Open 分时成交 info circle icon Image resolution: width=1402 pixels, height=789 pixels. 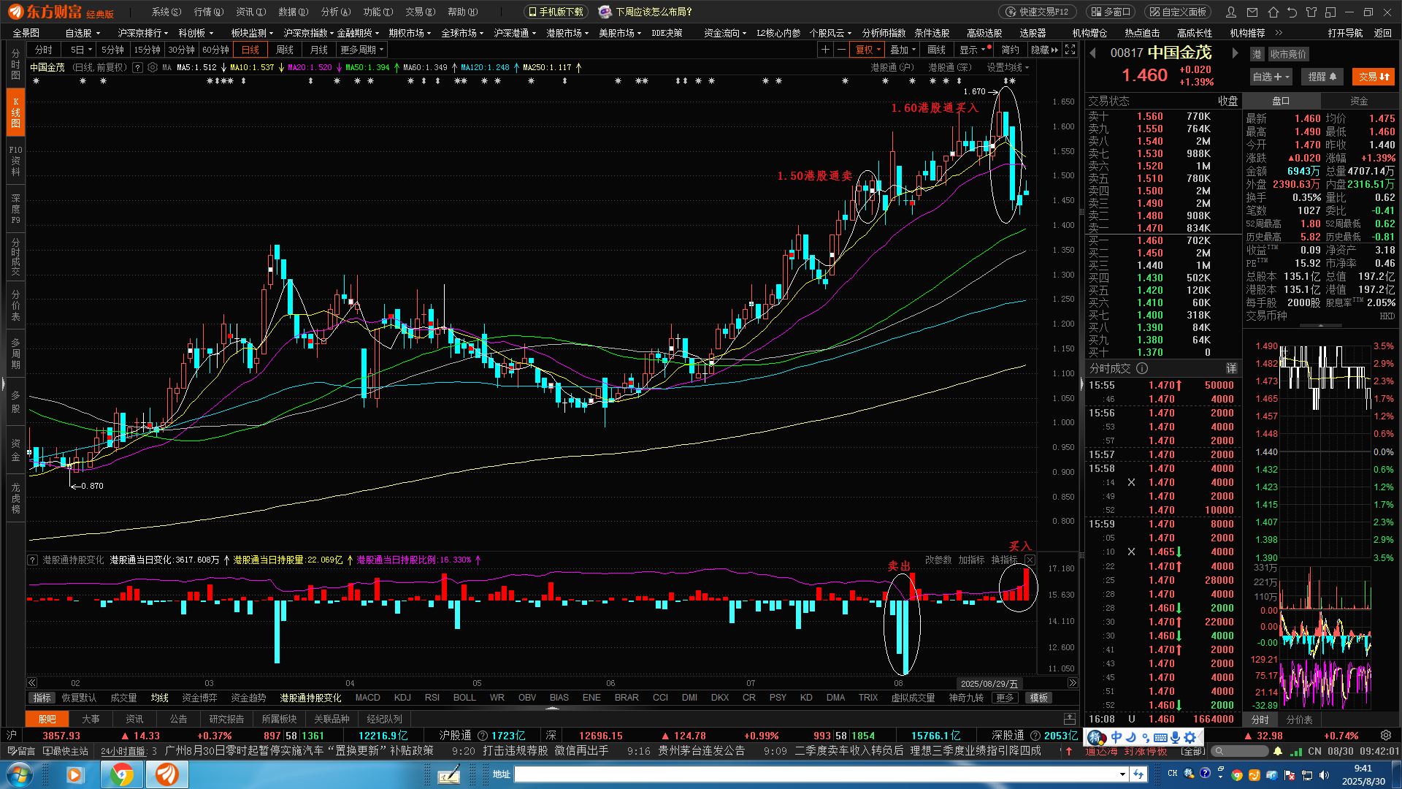point(1142,368)
